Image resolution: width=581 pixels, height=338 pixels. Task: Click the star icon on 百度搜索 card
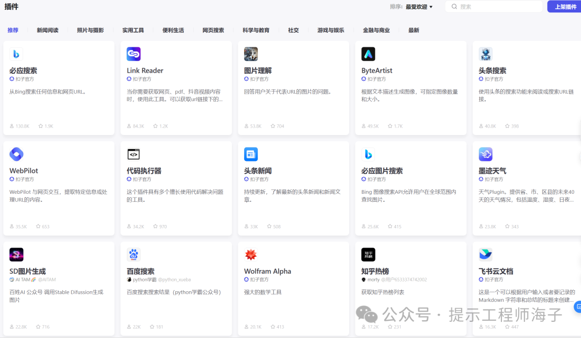coord(152,327)
